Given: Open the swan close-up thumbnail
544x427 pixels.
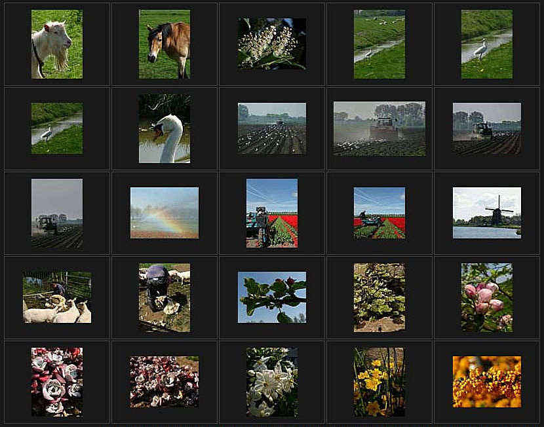Looking at the screenshot, I should point(164,128).
